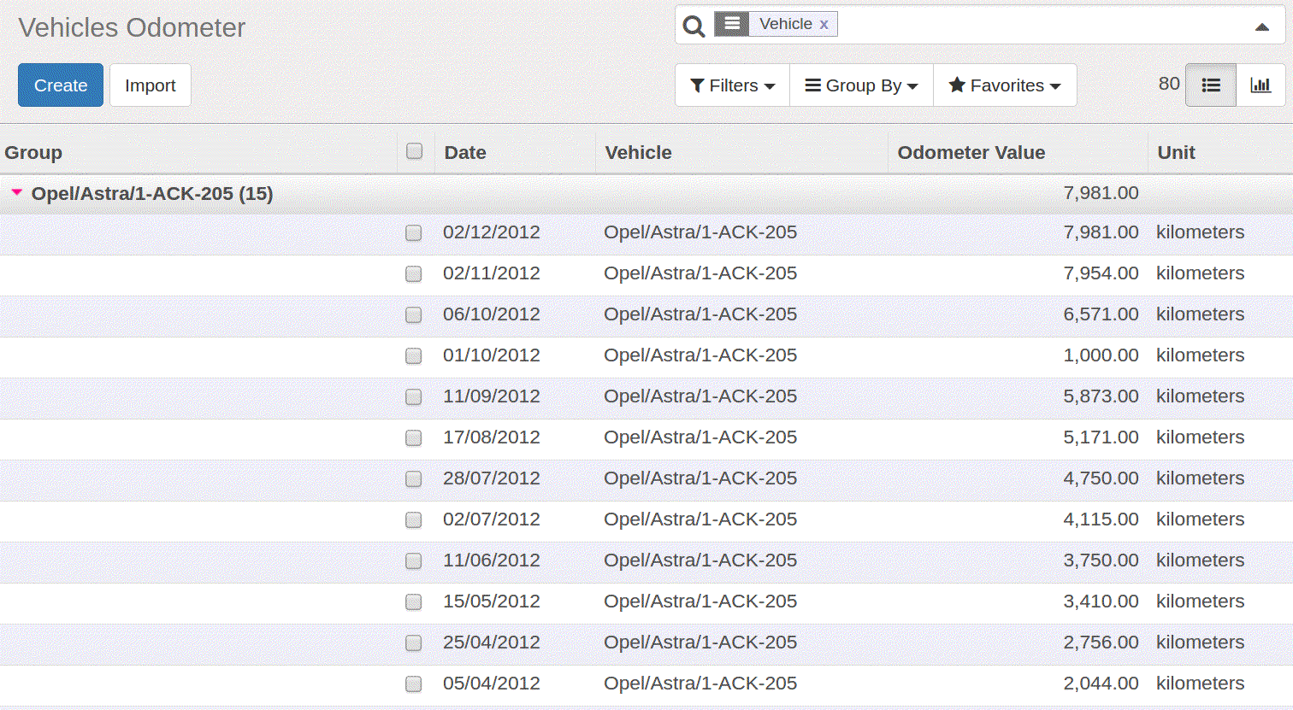Click kilometers in the 11/06/2012 row
Image resolution: width=1293 pixels, height=710 pixels.
pos(1200,560)
